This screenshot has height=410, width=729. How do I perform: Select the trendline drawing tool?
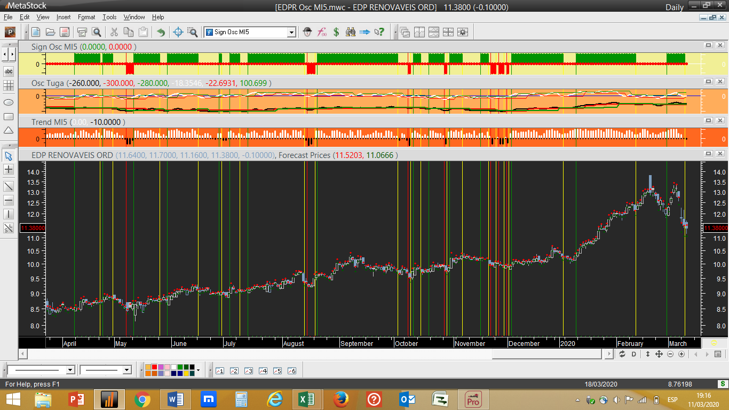(9, 186)
